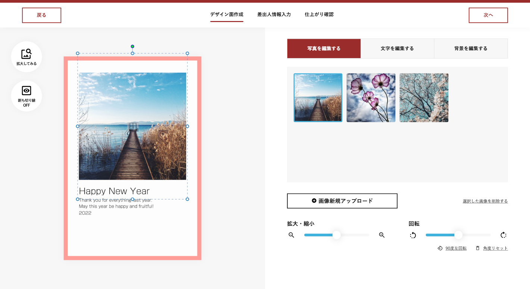The image size is (530, 289).
Task: Select the cherry blossom branch photo thumbnail
Action: pyautogui.click(x=424, y=97)
